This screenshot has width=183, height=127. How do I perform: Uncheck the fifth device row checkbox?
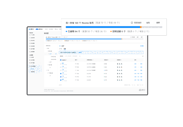(61, 77)
